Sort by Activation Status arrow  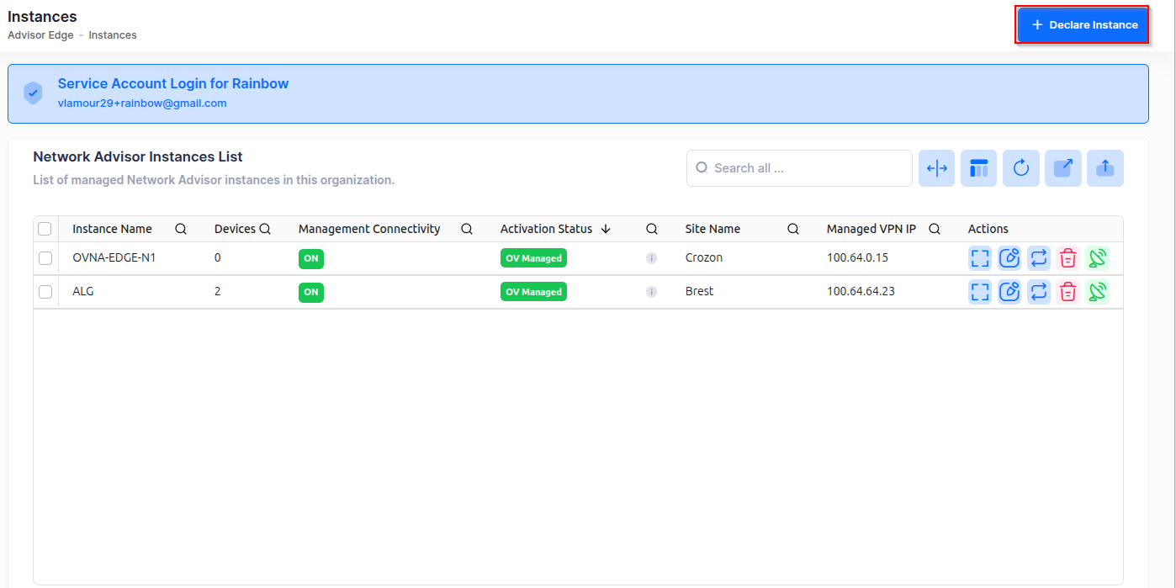click(606, 229)
